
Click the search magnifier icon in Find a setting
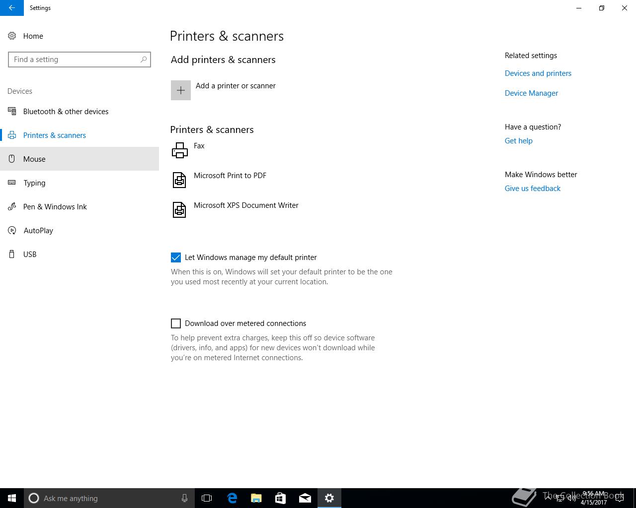tap(144, 60)
